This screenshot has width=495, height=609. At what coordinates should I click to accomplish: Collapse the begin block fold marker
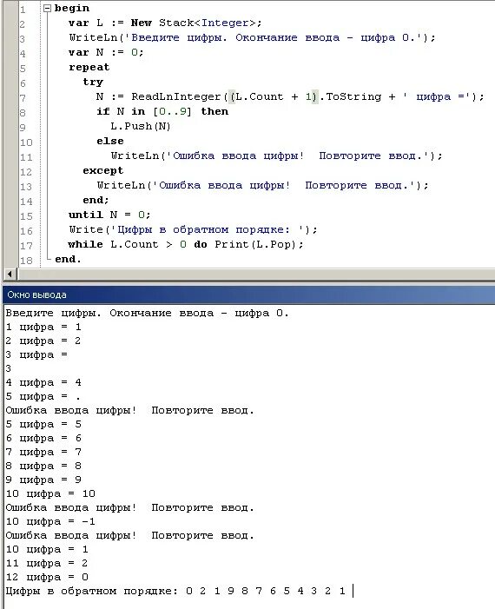47,8
